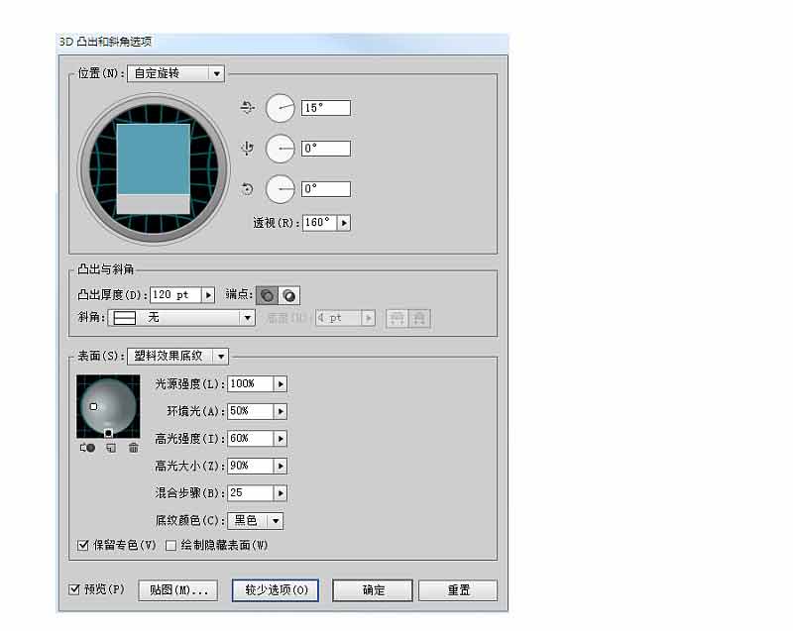Open the ambient light slider arrow
Viewport: 793px width, 631px height.
click(281, 411)
